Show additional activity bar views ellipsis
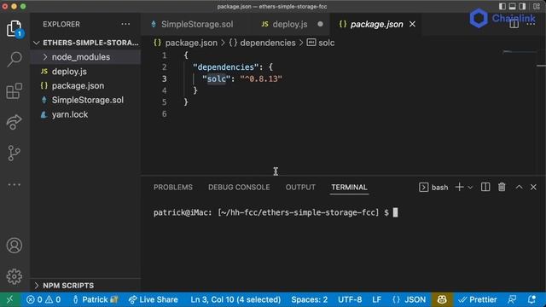546x307 pixels. [15, 184]
